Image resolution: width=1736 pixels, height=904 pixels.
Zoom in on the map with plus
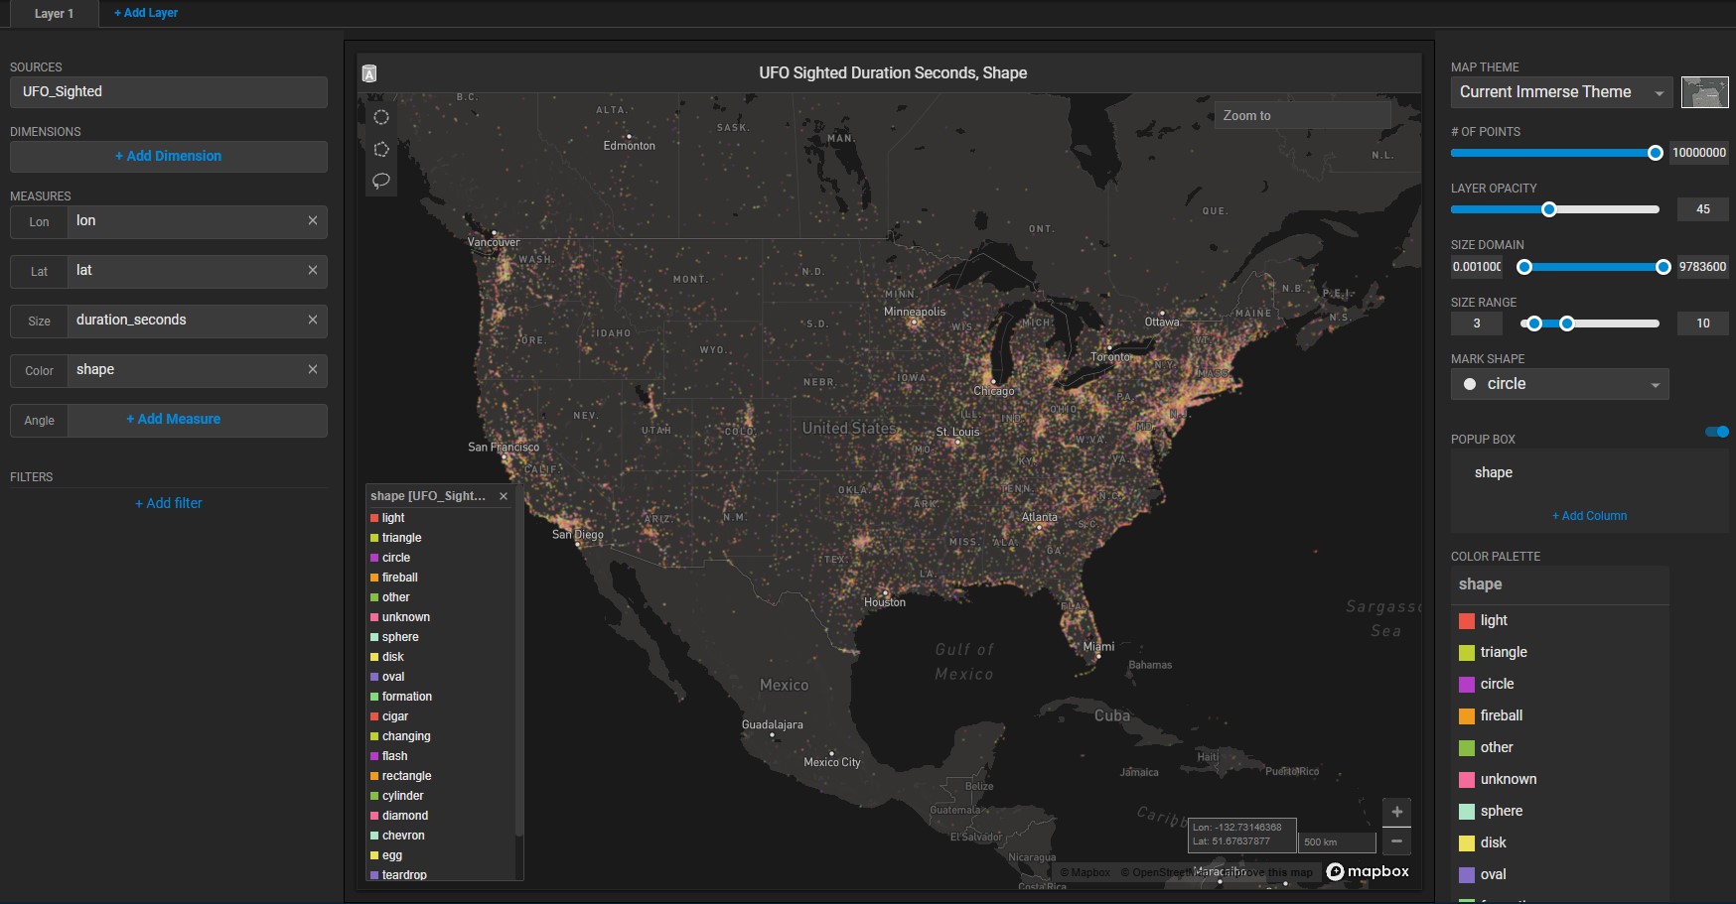click(x=1396, y=812)
